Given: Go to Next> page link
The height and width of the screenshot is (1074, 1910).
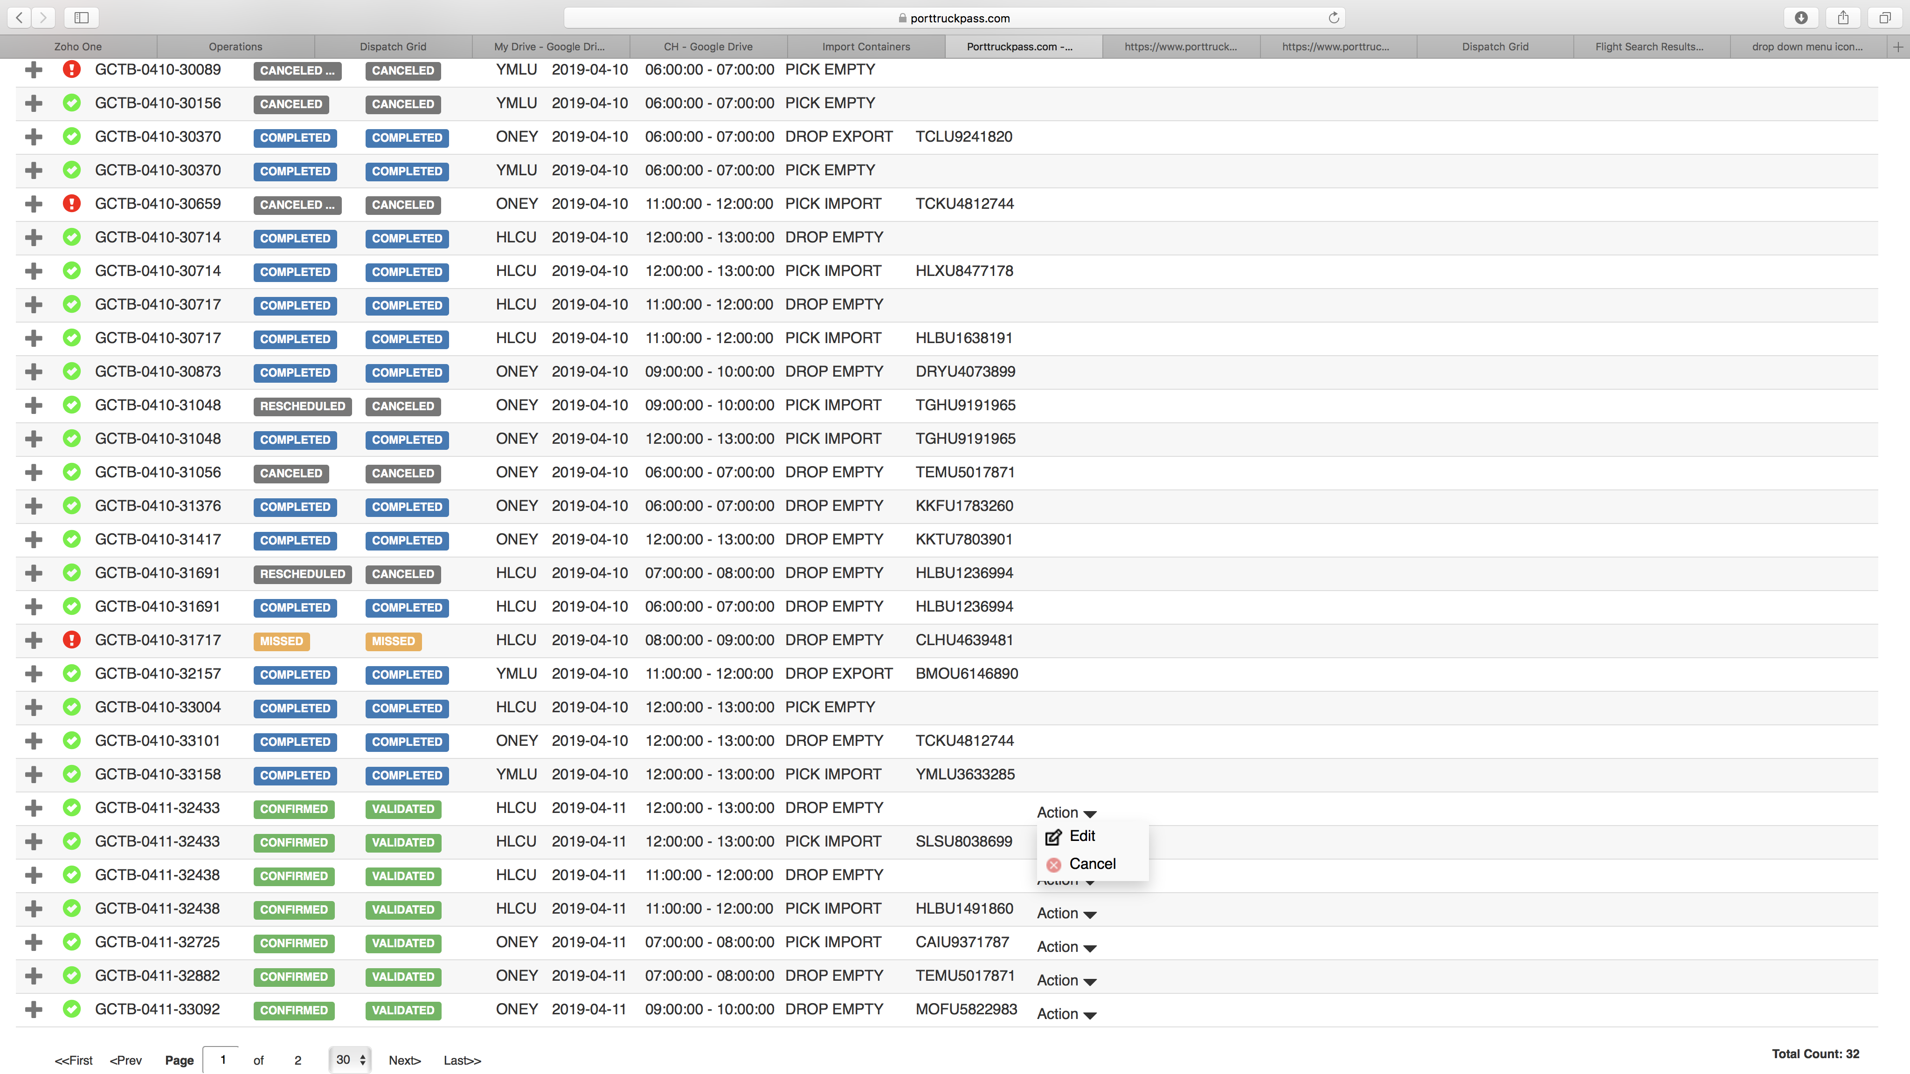Looking at the screenshot, I should click(404, 1060).
